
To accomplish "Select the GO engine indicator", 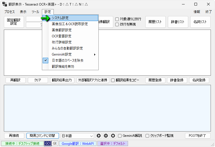I will coord(47,143).
